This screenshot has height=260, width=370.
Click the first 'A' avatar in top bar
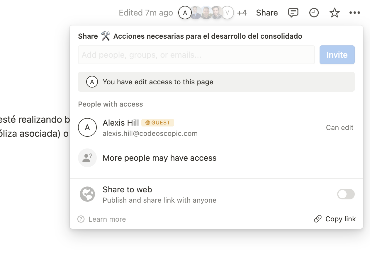(185, 13)
